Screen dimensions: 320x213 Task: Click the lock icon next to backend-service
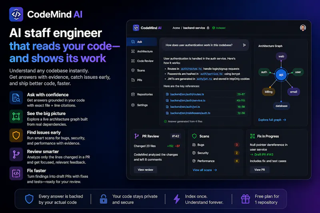point(208,28)
